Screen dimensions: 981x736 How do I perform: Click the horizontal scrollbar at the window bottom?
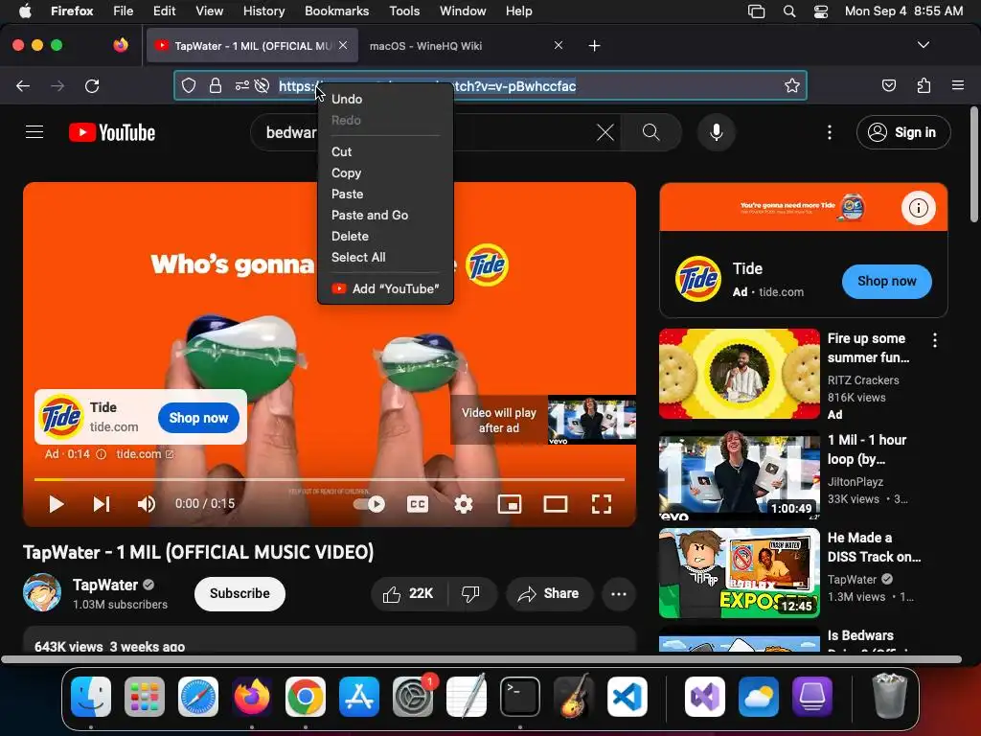pos(481,659)
